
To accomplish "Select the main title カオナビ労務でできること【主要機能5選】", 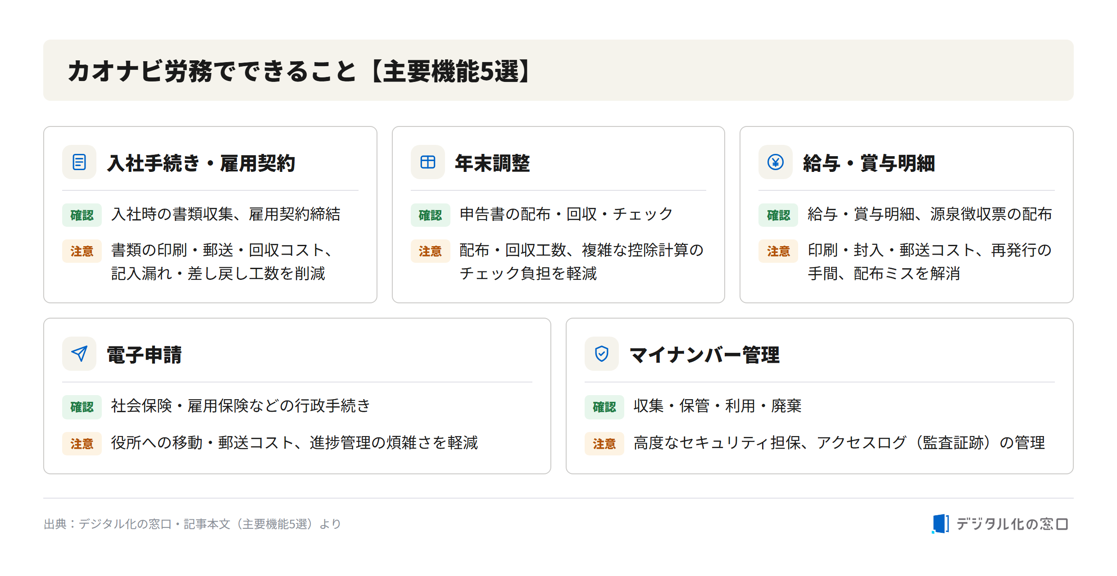I will click(300, 71).
